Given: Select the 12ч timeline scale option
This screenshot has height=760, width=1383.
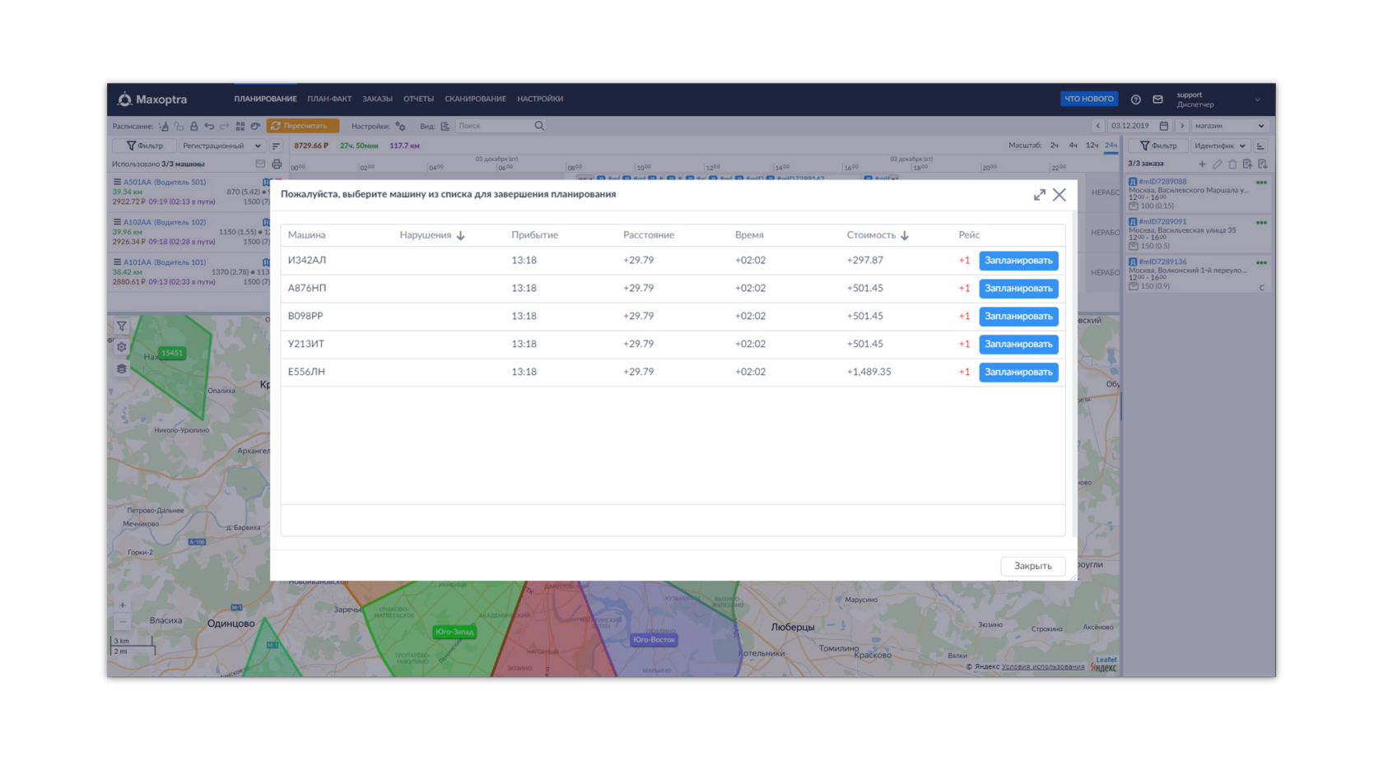Looking at the screenshot, I should [1092, 146].
